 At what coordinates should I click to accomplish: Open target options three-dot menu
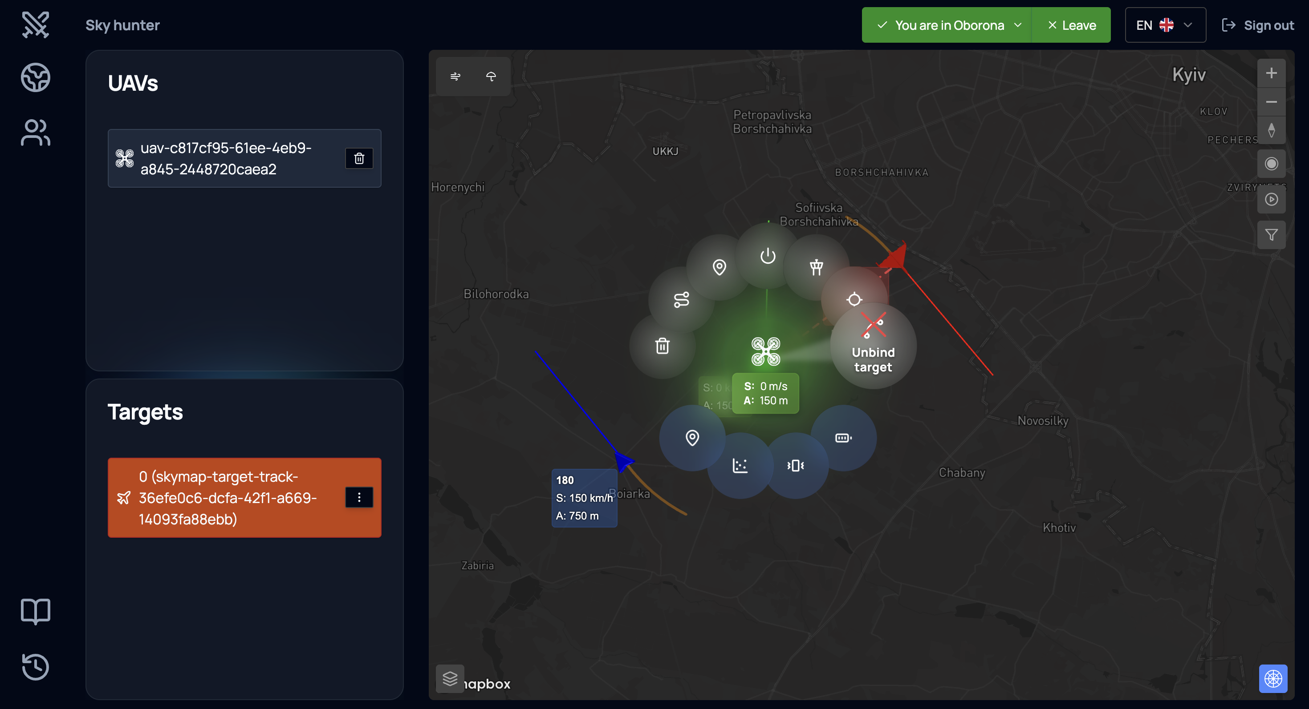pos(359,497)
